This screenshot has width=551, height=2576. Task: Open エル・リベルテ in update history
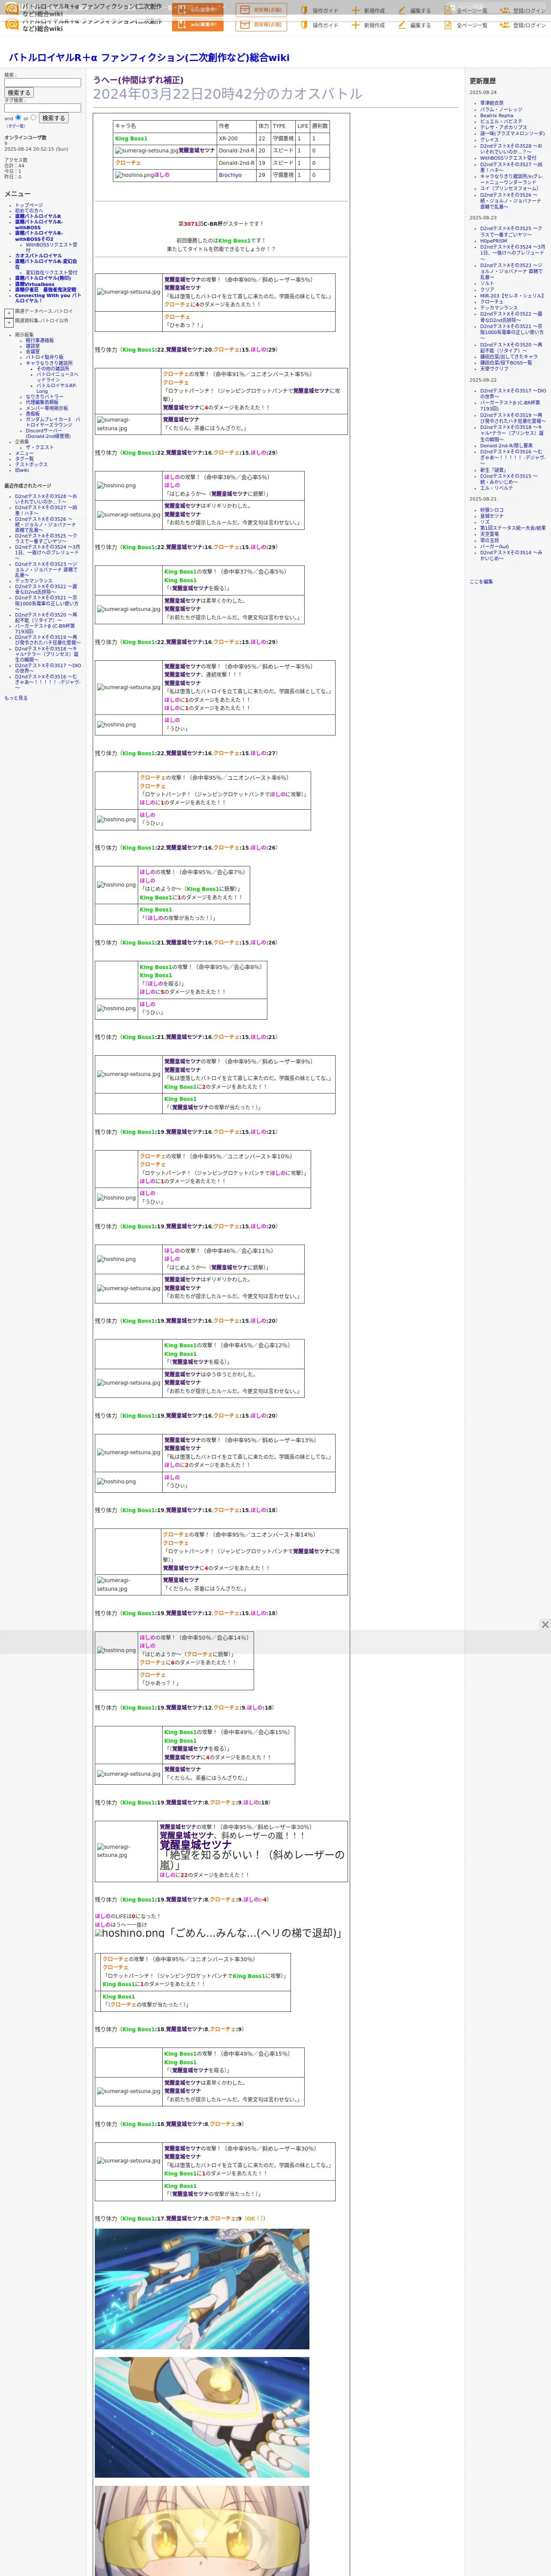496,488
